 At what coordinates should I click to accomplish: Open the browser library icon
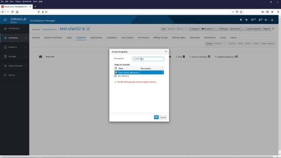[263, 12]
